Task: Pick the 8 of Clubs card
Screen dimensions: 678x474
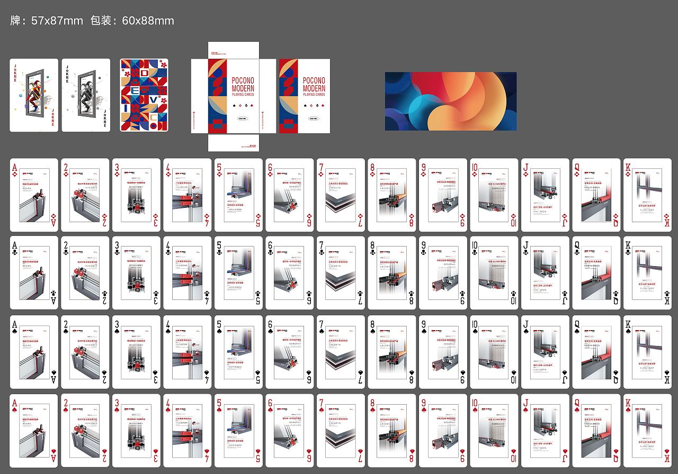Action: pyautogui.click(x=392, y=273)
